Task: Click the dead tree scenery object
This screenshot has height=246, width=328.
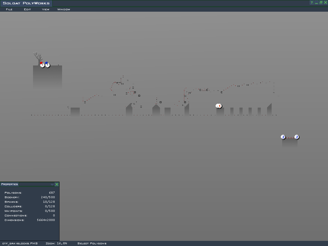Action: click(x=37, y=57)
